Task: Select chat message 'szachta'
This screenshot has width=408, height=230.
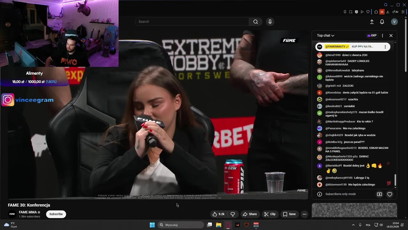Action: click(353, 100)
